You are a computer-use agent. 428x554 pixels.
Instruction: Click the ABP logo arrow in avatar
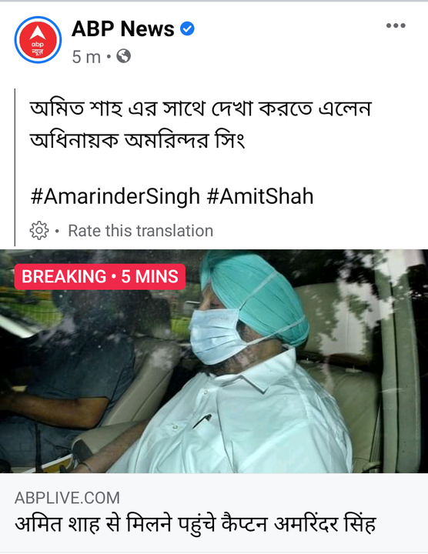point(38,33)
